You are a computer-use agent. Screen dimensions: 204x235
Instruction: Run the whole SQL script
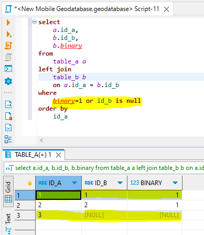click(8, 46)
